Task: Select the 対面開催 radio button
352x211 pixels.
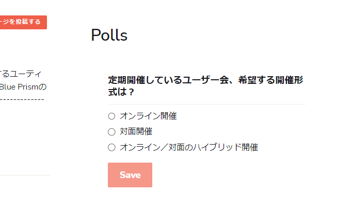Action: pos(111,132)
